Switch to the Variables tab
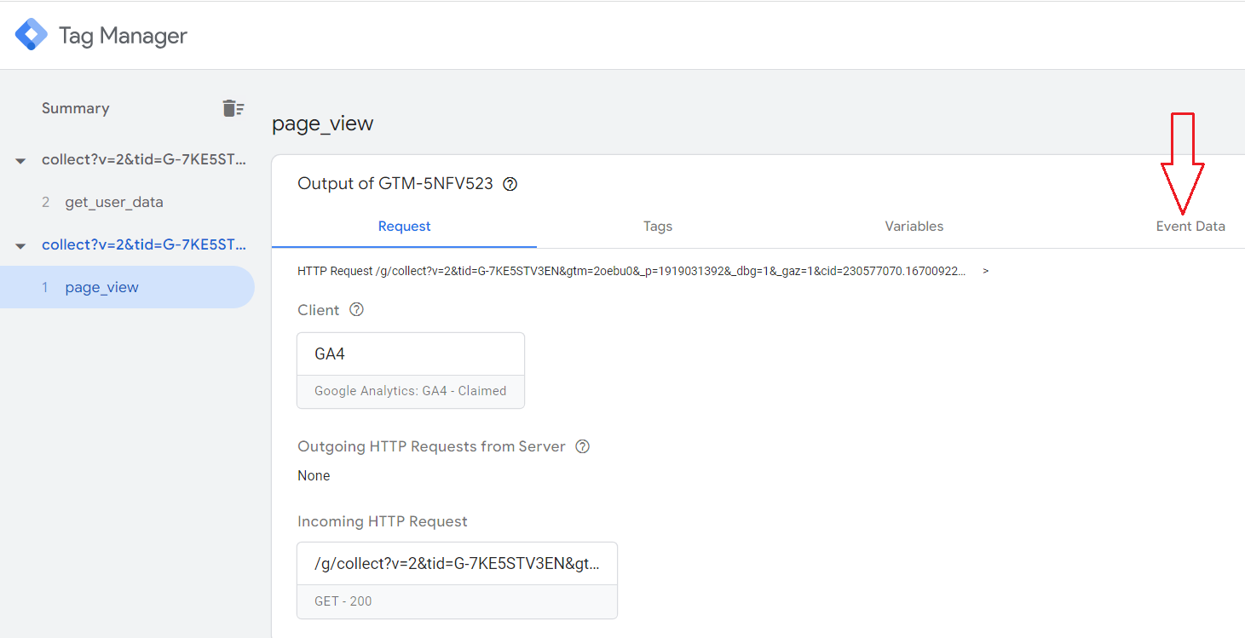The width and height of the screenshot is (1245, 638). coord(914,227)
